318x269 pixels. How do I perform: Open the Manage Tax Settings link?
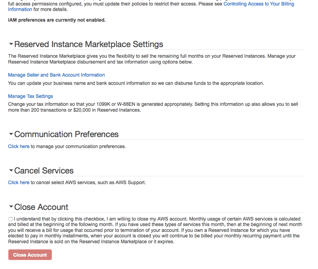click(31, 96)
